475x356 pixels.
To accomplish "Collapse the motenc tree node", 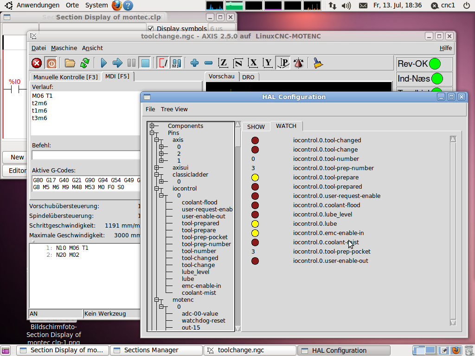I will [157, 300].
